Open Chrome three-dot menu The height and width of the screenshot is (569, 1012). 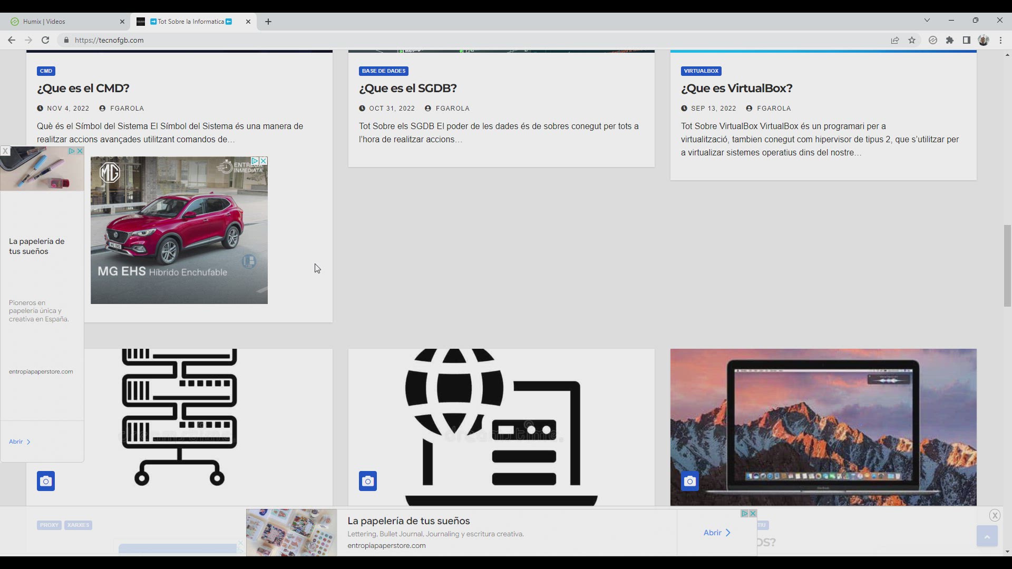(x=1000, y=40)
